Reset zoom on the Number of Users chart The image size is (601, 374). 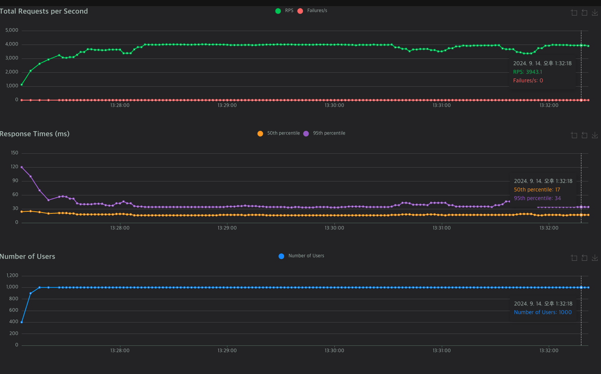584,258
